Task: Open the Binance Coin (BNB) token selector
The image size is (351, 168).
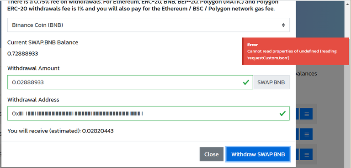Action: coord(148,25)
